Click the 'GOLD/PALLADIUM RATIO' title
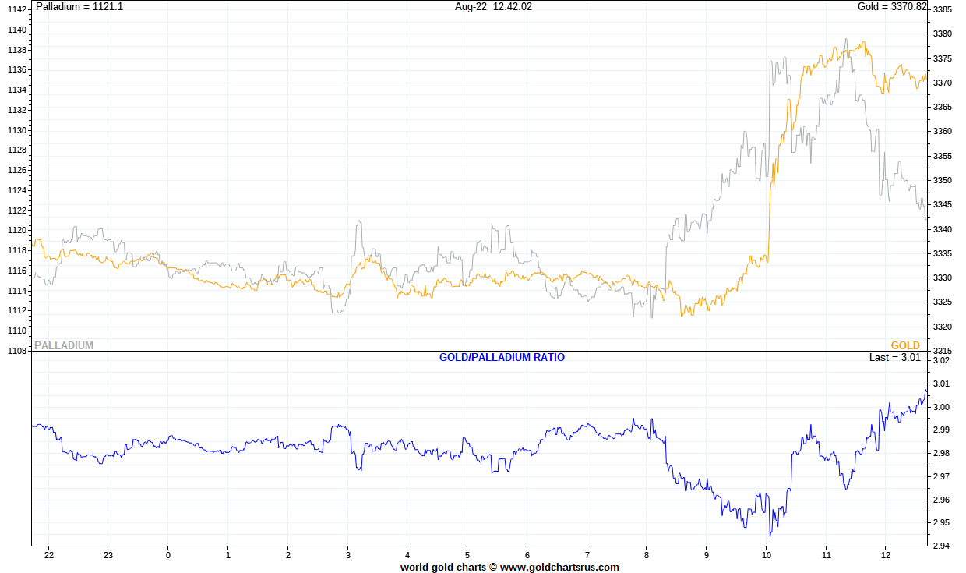This screenshot has width=966, height=573. pyautogui.click(x=502, y=357)
